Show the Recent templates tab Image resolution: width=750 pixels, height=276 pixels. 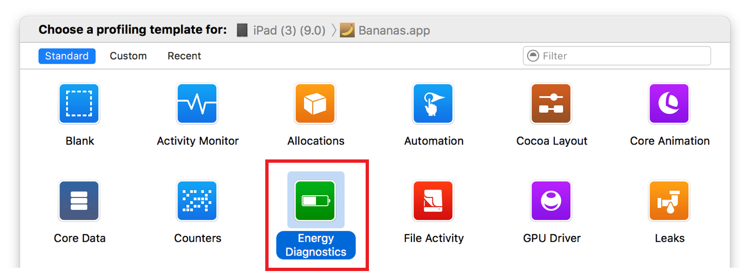point(184,56)
